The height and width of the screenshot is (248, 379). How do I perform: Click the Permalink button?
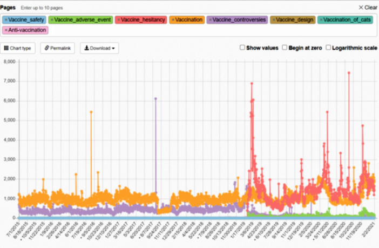(x=57, y=48)
